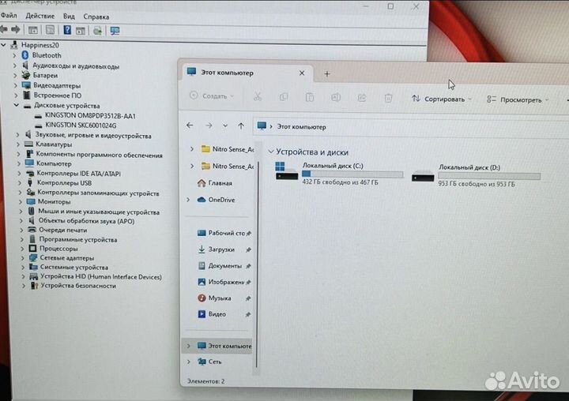Screen dimensions: 569x401
Task: Collapse the Дисковые устройства category
Action: [x=17, y=105]
